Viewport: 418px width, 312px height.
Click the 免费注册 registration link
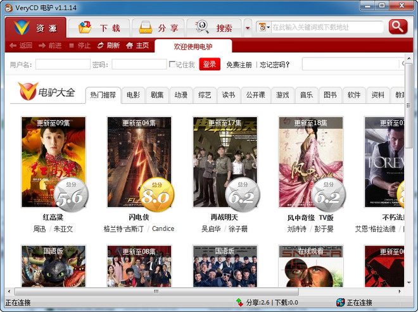[239, 65]
